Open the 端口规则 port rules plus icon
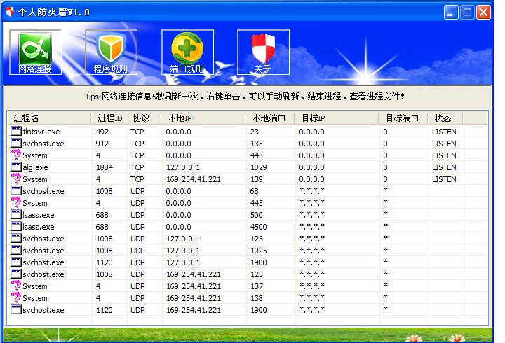Image resolution: width=505 pixels, height=343 pixels. point(187,52)
